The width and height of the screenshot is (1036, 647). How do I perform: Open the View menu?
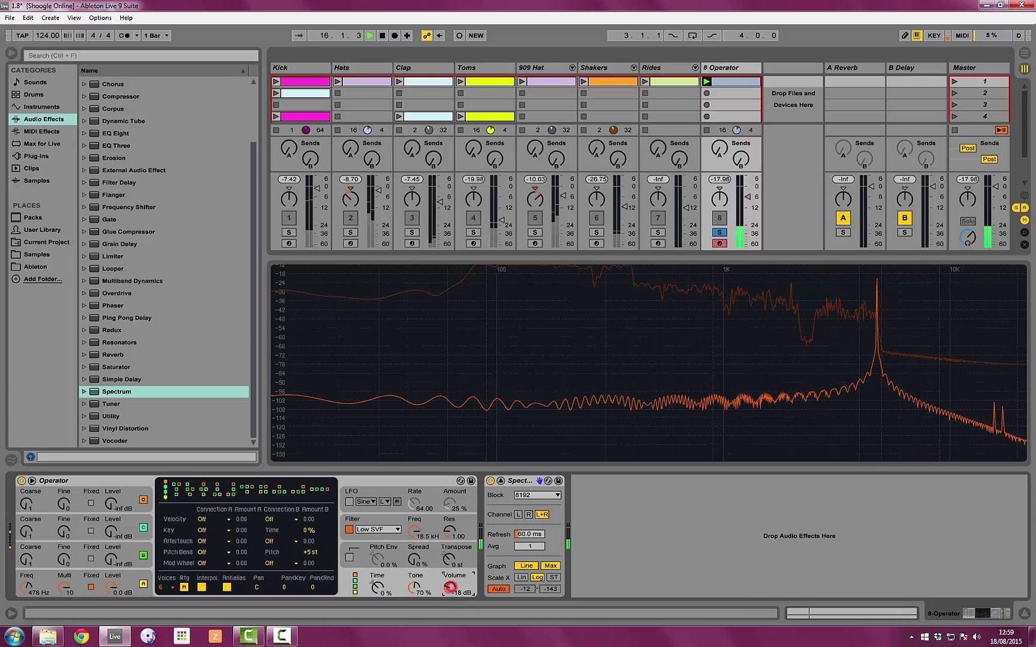coord(74,18)
